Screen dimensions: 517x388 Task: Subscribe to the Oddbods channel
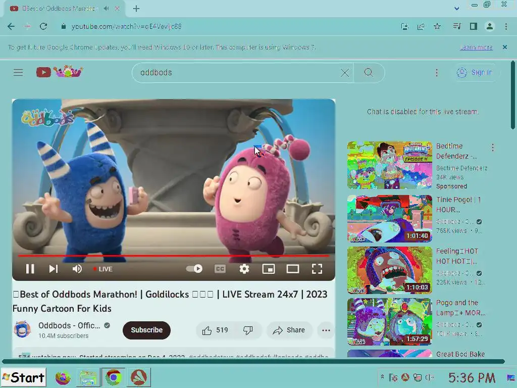point(147,330)
